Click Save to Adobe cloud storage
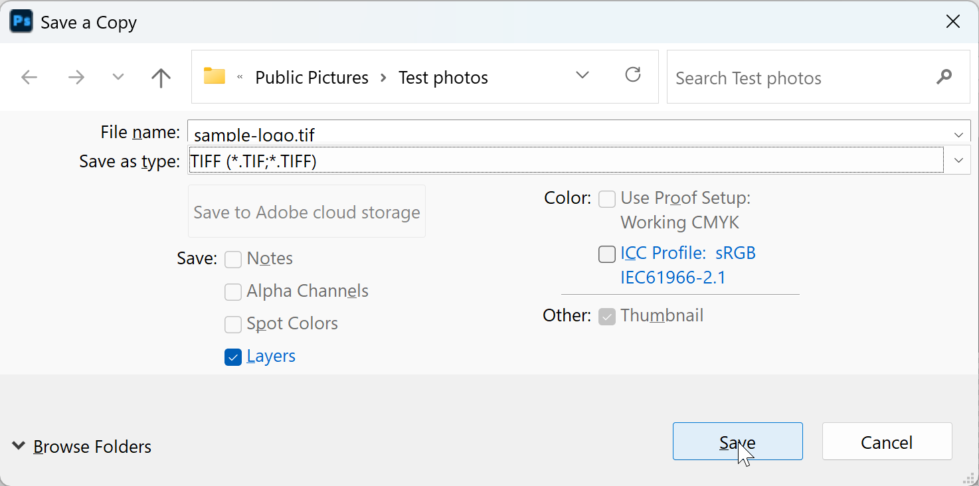 coord(307,212)
